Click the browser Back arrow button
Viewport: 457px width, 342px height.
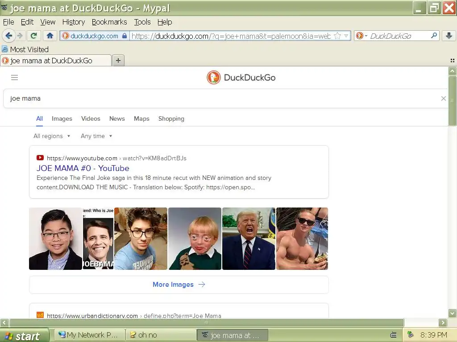pos(8,36)
